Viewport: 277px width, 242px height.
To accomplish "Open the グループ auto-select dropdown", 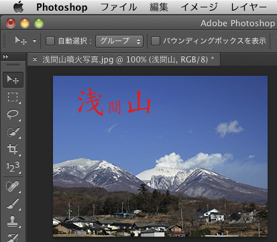I will [x=119, y=41].
